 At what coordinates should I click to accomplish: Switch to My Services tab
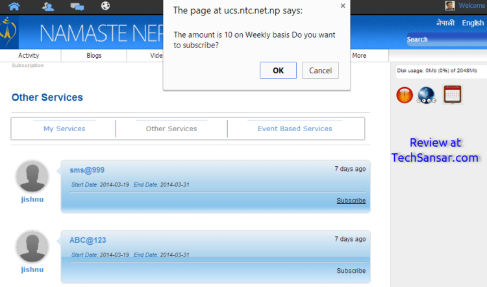(x=64, y=129)
